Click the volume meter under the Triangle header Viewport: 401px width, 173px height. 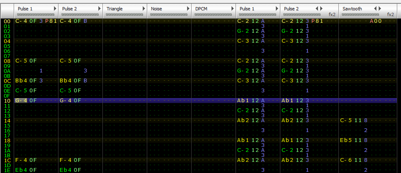click(x=124, y=14)
